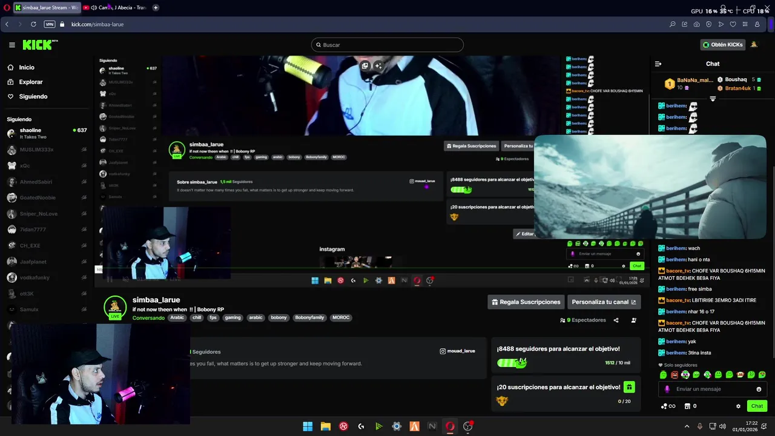Open CH_EXE channel in sidebar
This screenshot has width=775, height=436.
click(47, 246)
